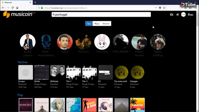Close the Musicoin browser tab
This screenshot has height=112, width=199.
(30, 2)
